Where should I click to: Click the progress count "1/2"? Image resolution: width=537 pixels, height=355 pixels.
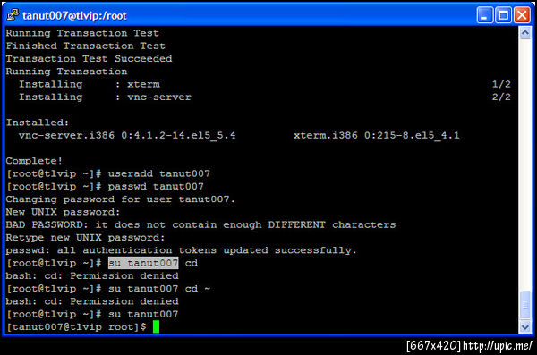(501, 84)
